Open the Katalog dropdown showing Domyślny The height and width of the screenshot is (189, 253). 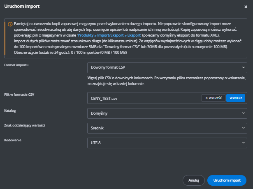pos(167,113)
